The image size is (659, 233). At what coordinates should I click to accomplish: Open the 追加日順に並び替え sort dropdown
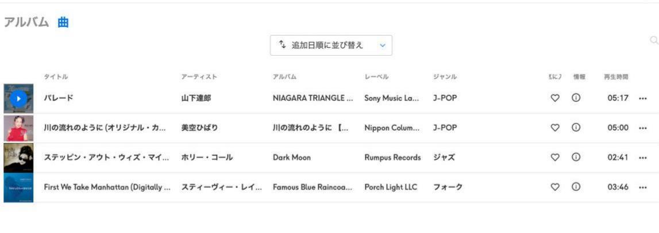331,45
